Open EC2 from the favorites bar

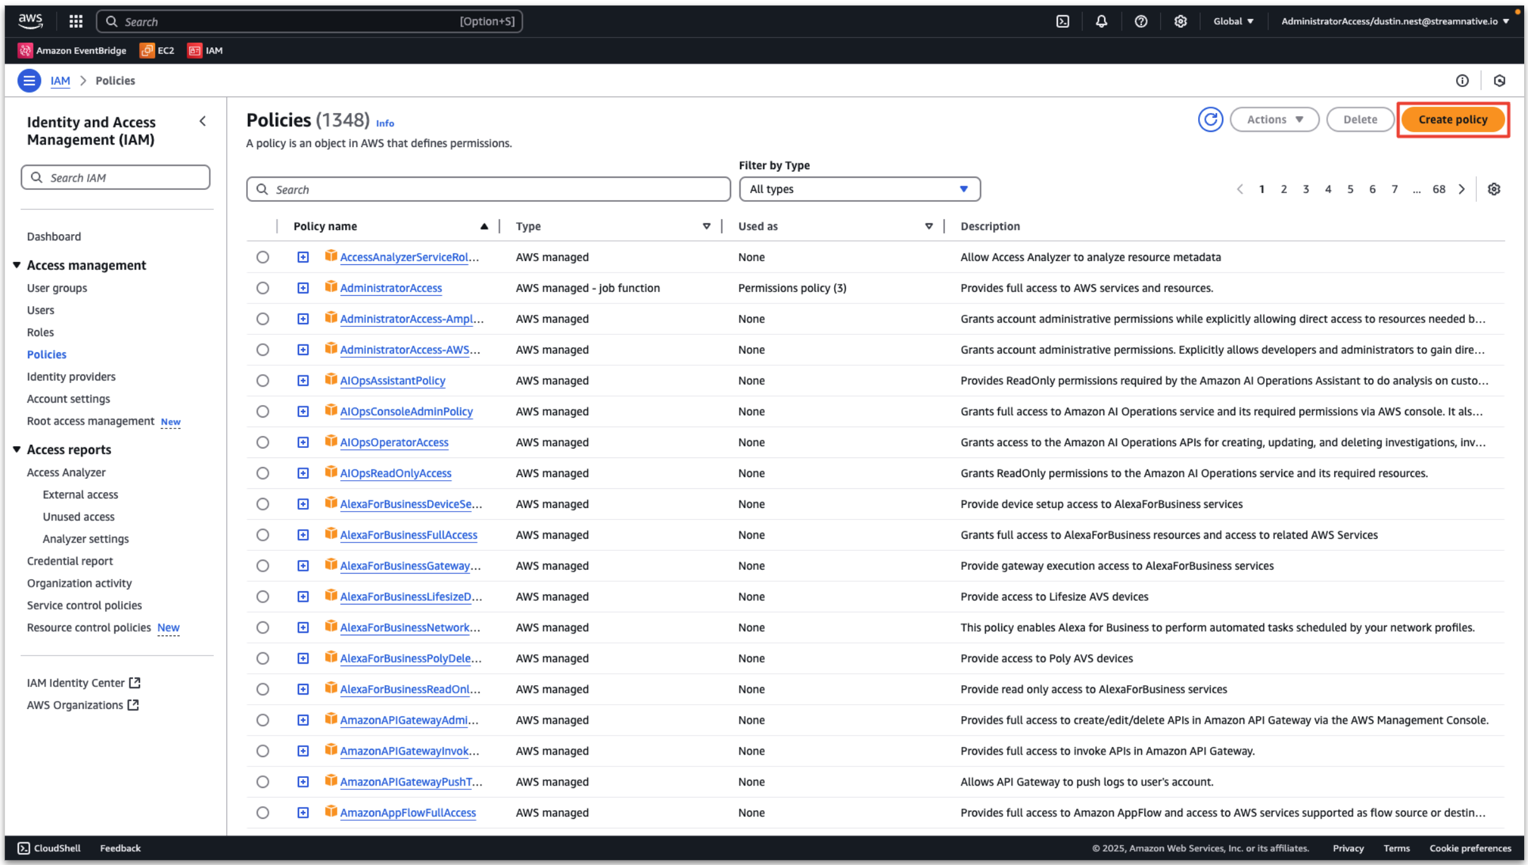click(x=157, y=50)
